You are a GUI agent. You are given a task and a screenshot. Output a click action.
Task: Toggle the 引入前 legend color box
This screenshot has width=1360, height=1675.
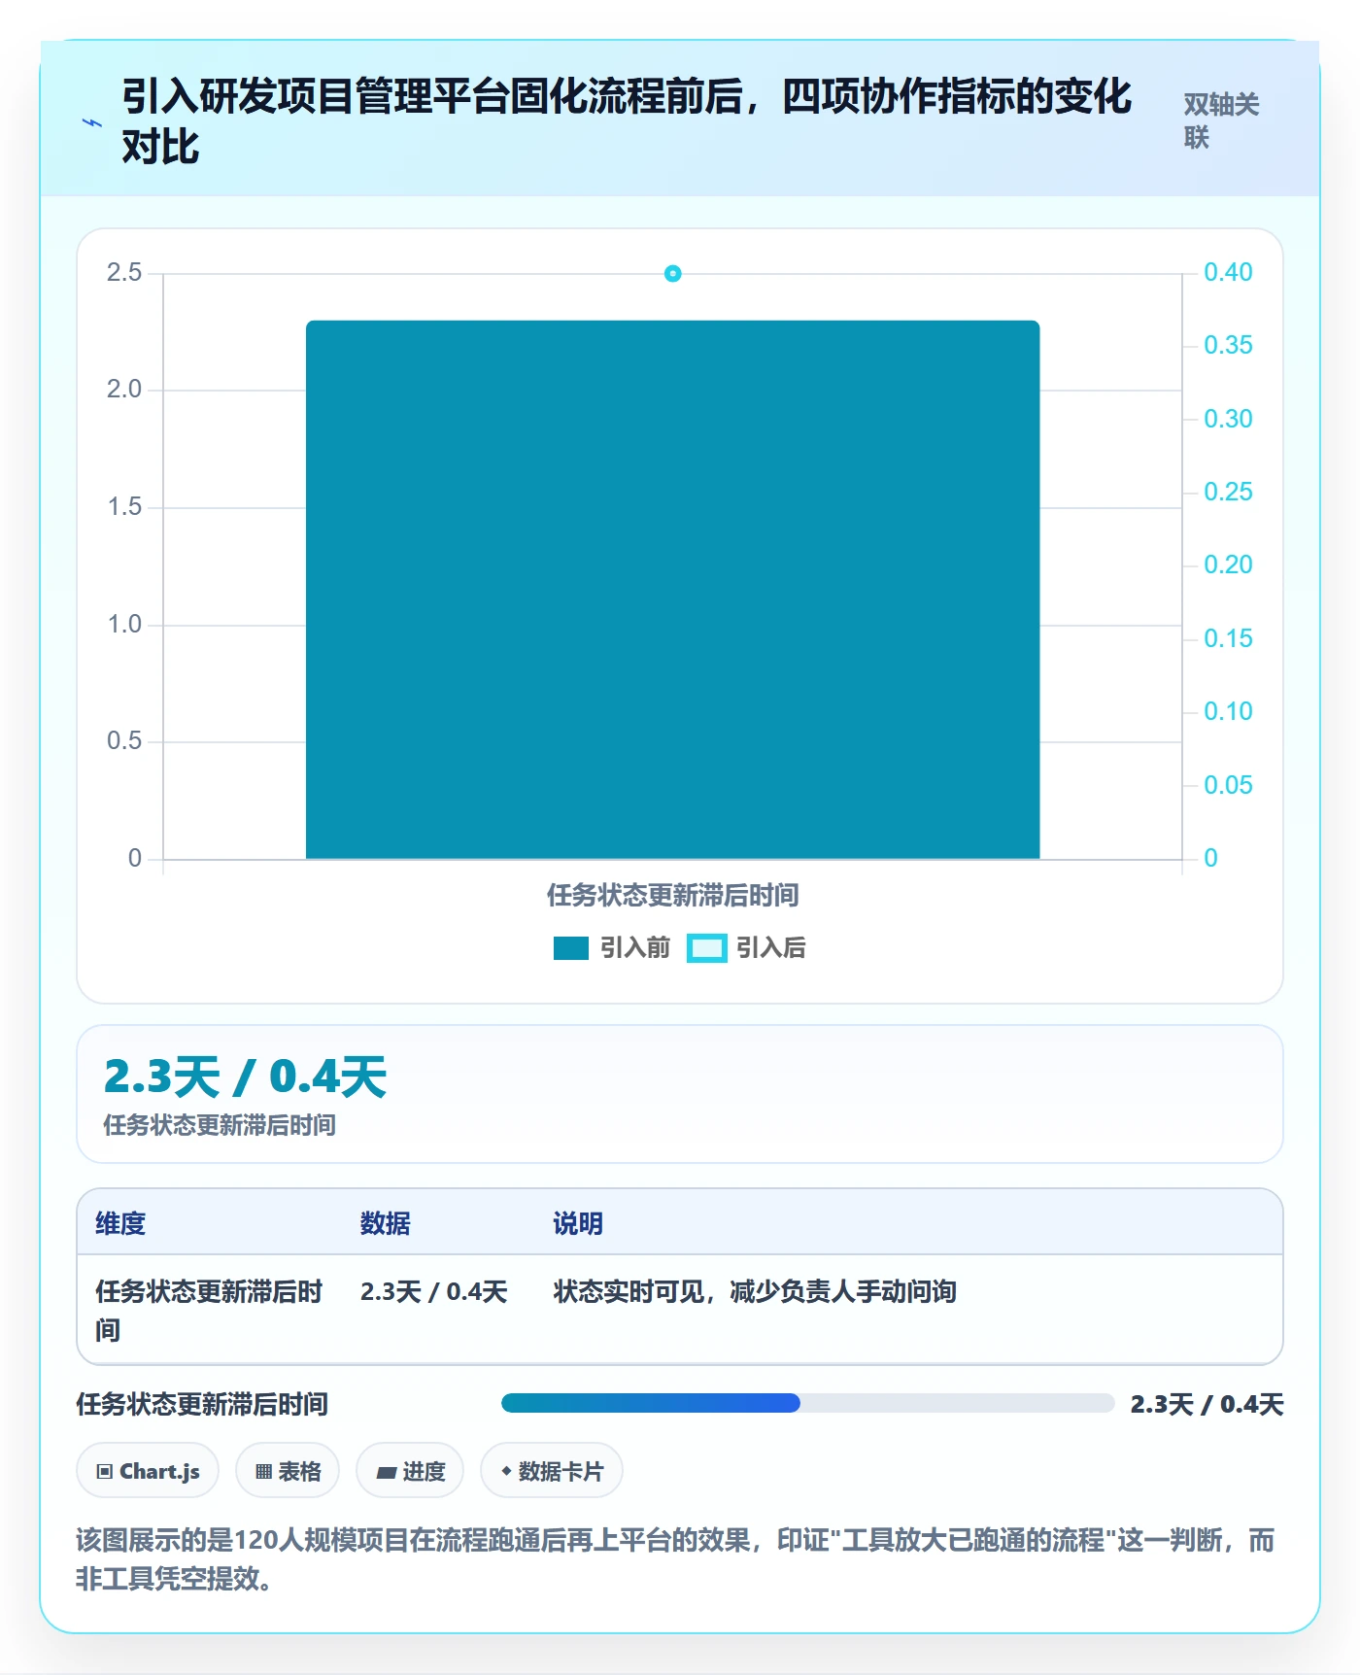click(x=571, y=948)
